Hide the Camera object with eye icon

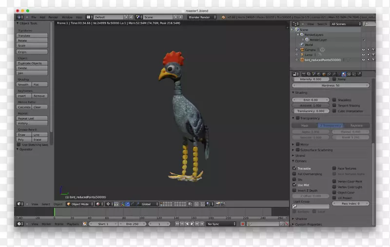(x=363, y=50)
